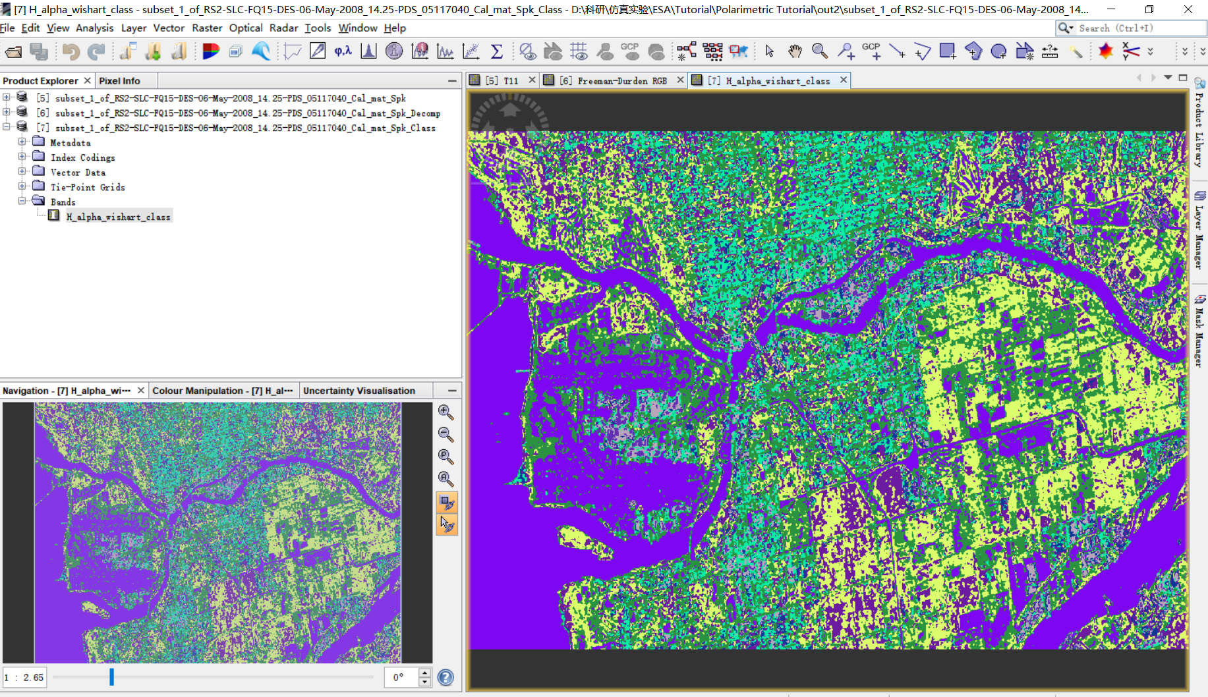The height and width of the screenshot is (697, 1208).
Task: Open the Scatter Plot icon
Action: pos(471,51)
